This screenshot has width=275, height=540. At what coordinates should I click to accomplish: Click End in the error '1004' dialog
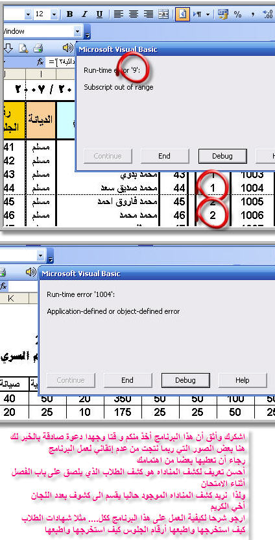click(x=127, y=380)
